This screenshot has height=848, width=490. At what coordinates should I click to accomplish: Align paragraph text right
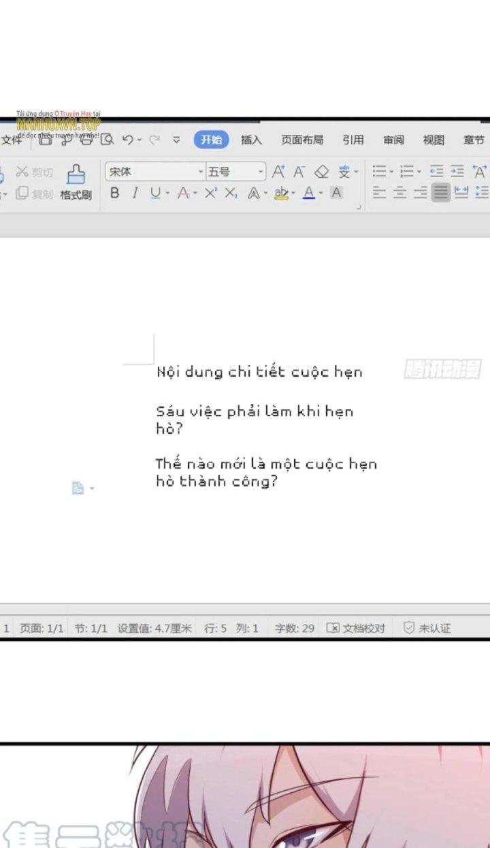pyautogui.click(x=421, y=193)
